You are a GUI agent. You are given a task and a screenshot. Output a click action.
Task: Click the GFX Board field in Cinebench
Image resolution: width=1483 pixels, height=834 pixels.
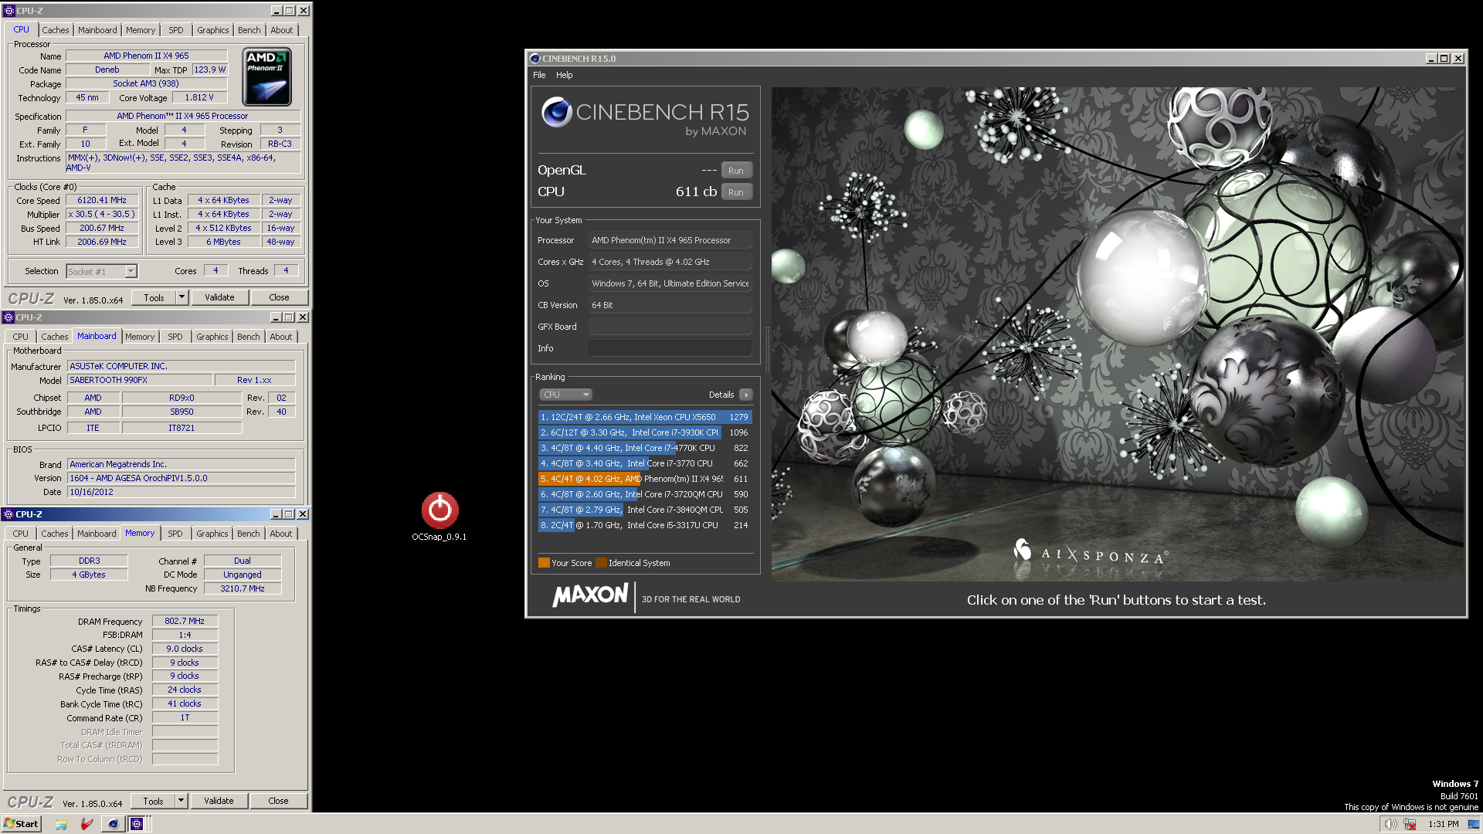(x=670, y=327)
